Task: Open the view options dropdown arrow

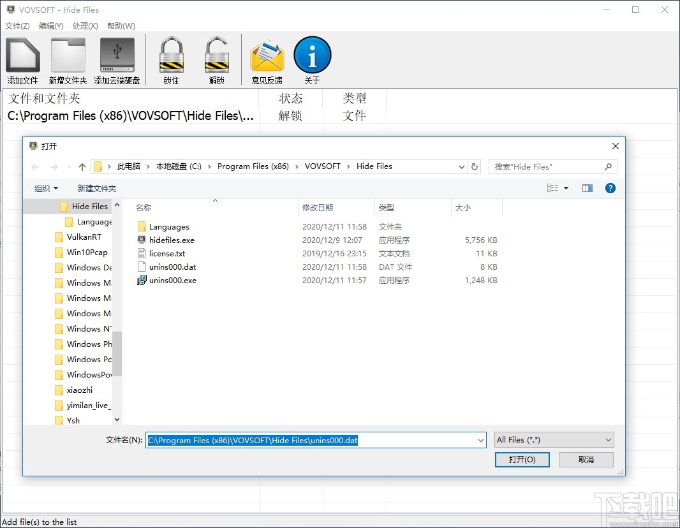Action: tap(565, 187)
